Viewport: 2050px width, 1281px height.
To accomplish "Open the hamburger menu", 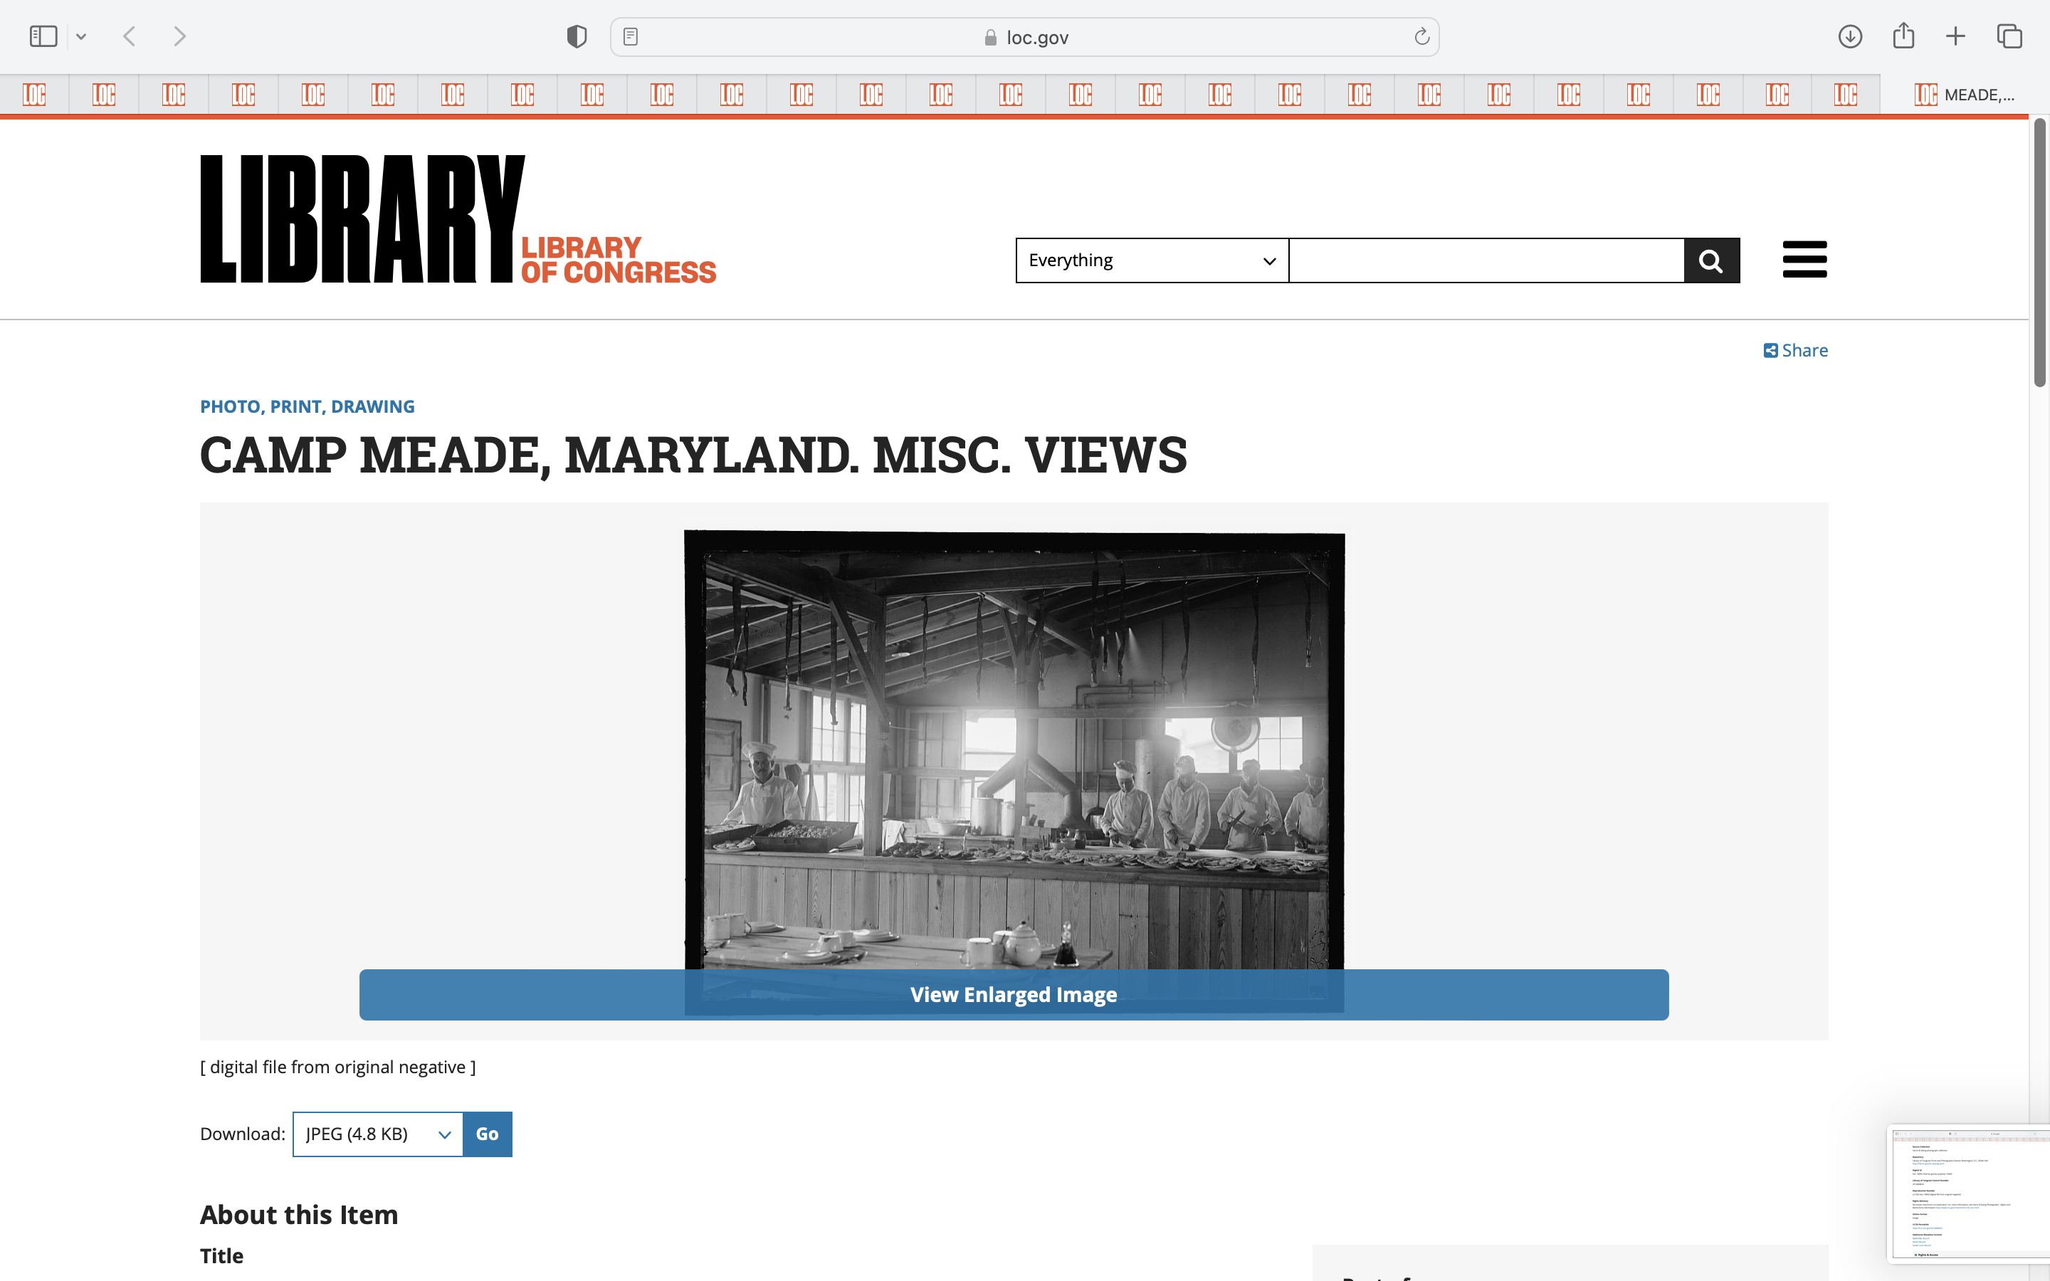I will point(1804,259).
